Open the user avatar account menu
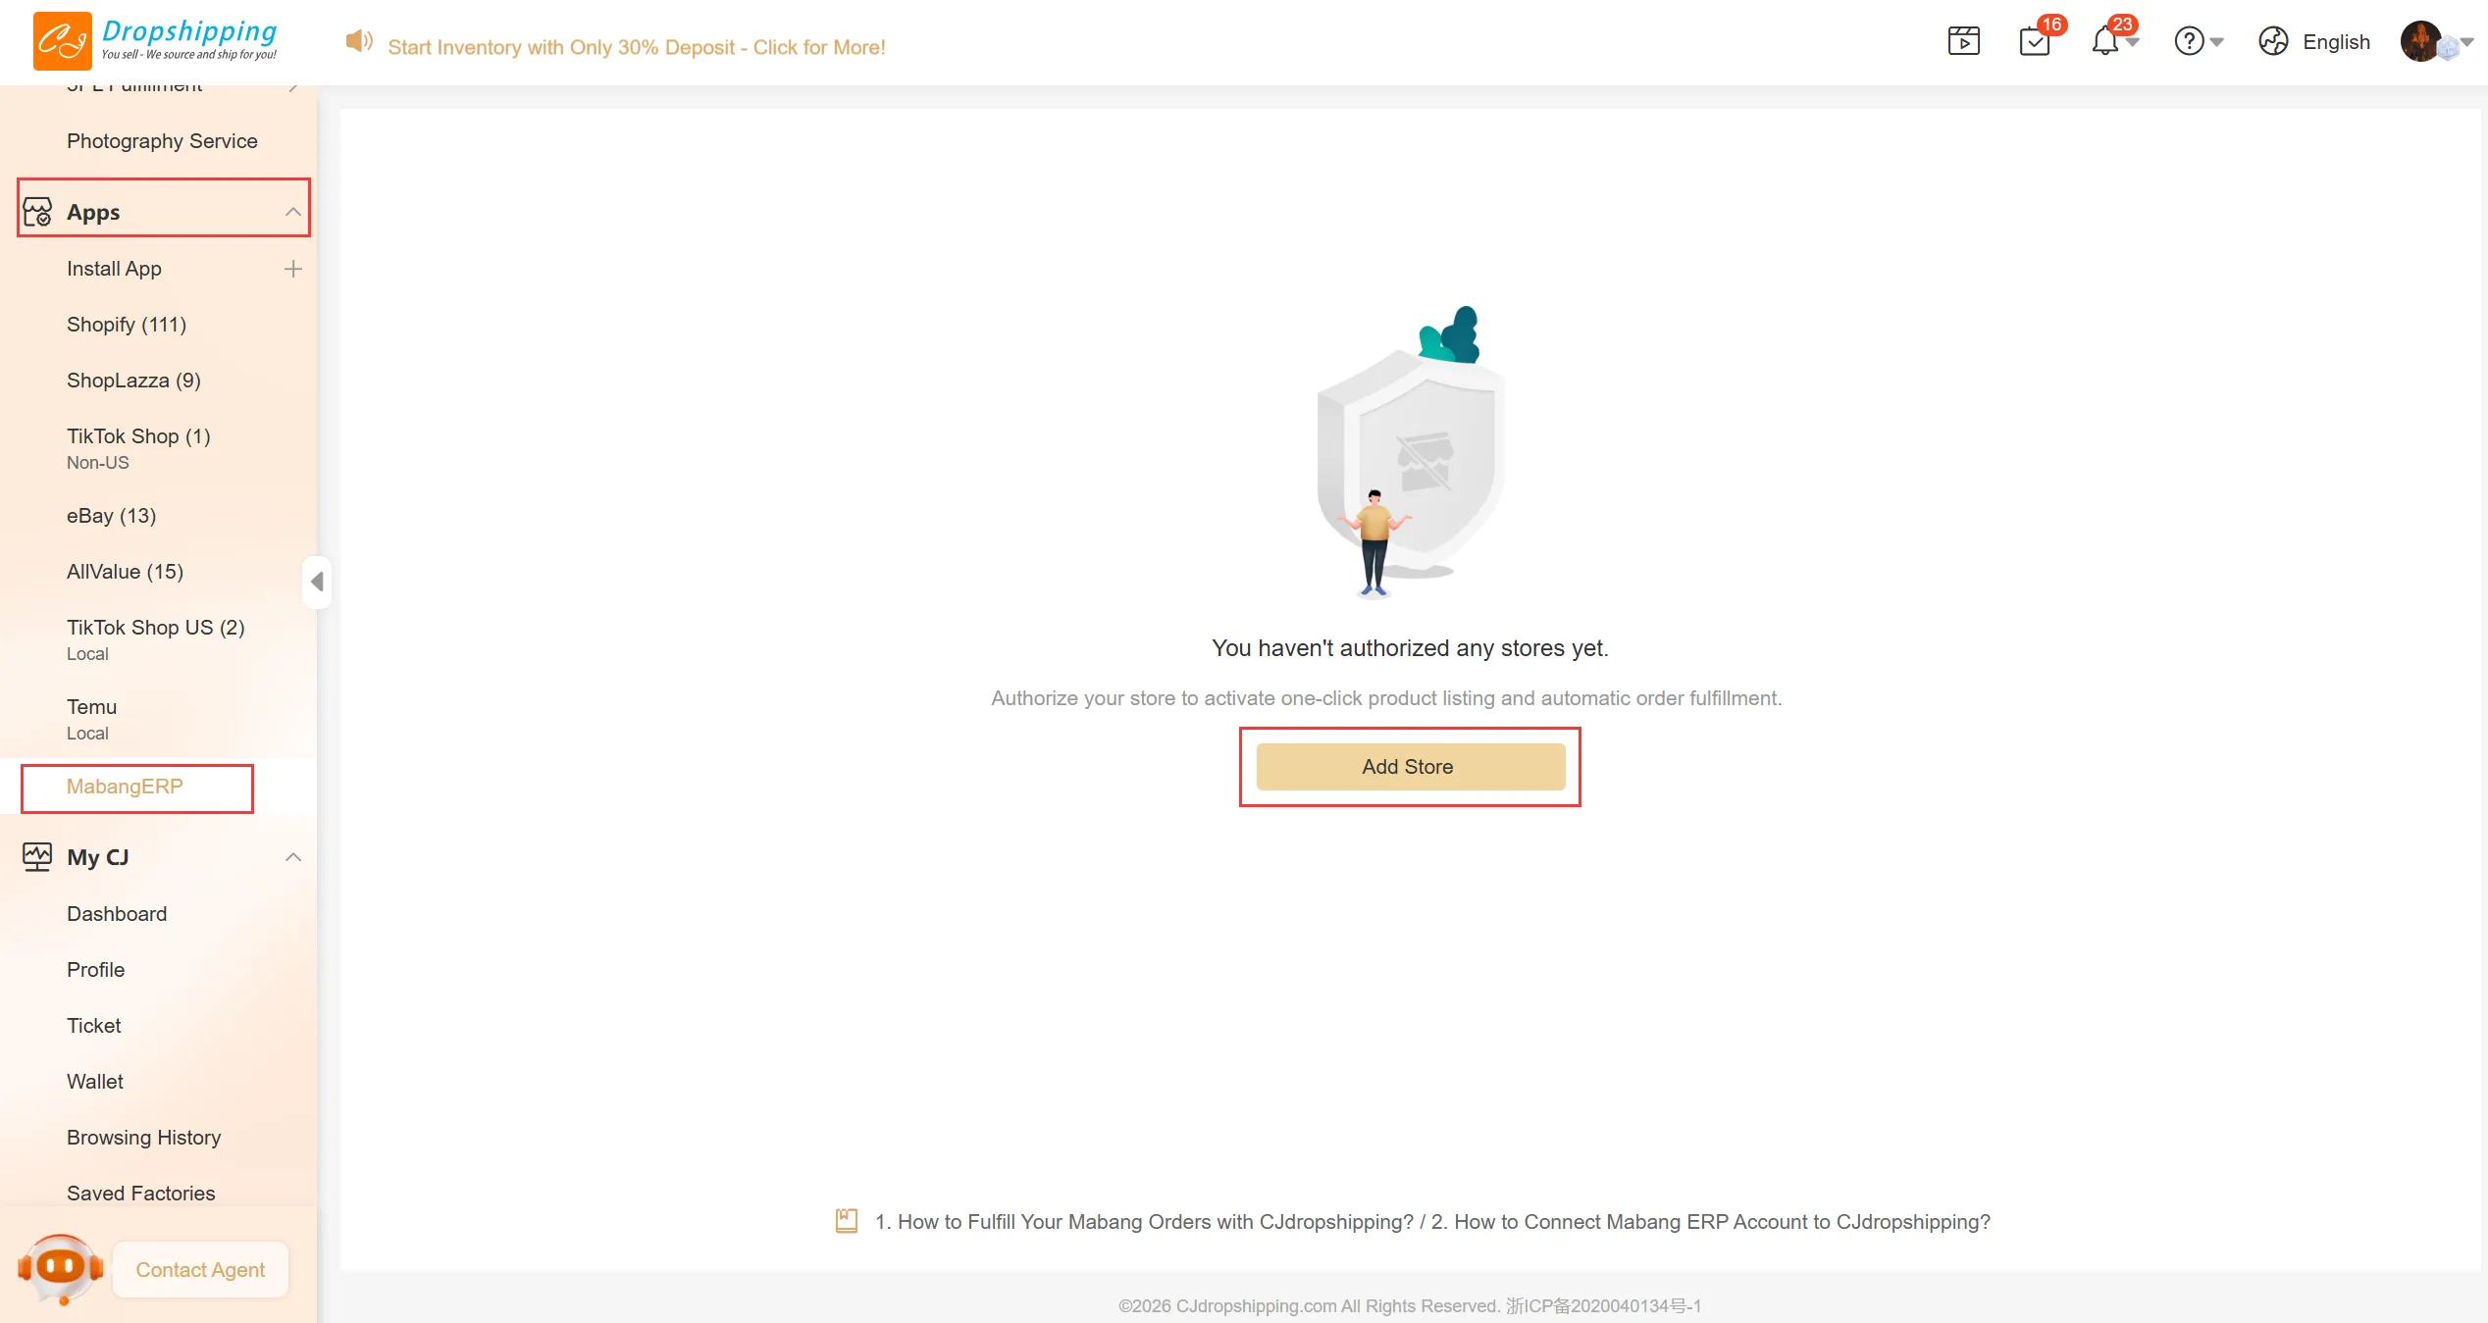The height and width of the screenshot is (1323, 2488). click(x=2421, y=41)
